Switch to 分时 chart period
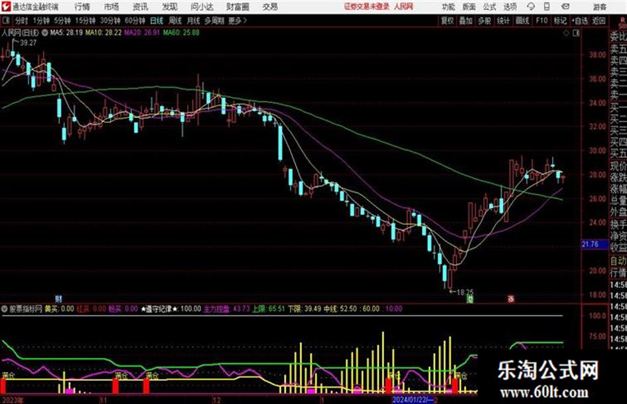Image resolution: width=627 pixels, height=404 pixels. tap(21, 21)
